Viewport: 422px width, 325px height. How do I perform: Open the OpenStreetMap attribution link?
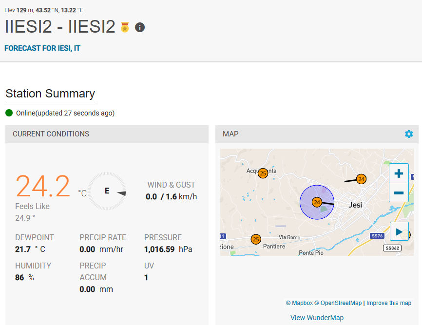pyautogui.click(x=338, y=303)
